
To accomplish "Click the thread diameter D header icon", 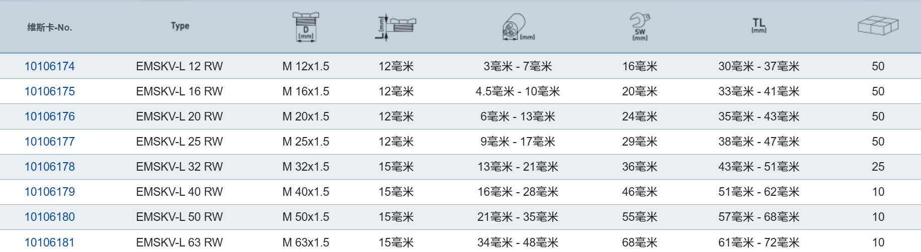I will click(305, 27).
